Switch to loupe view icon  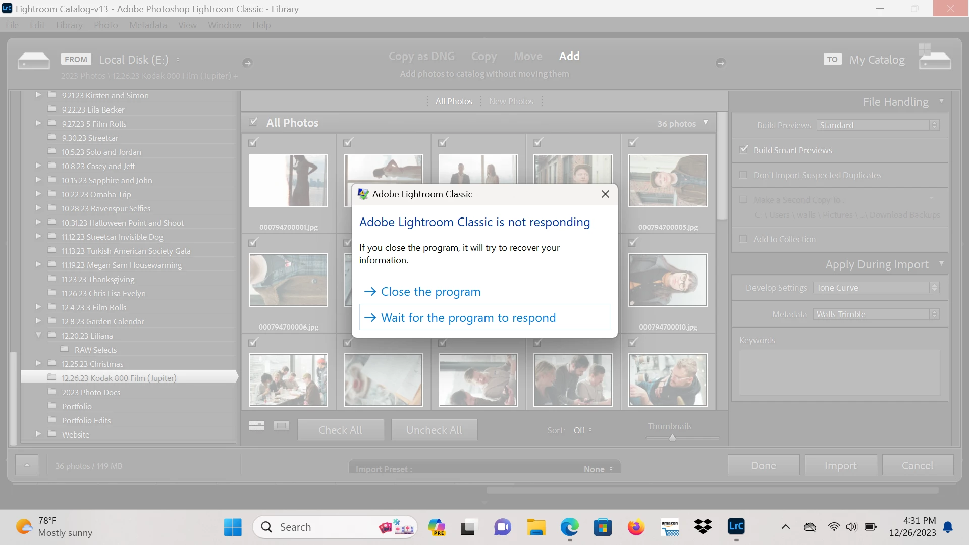point(281,426)
